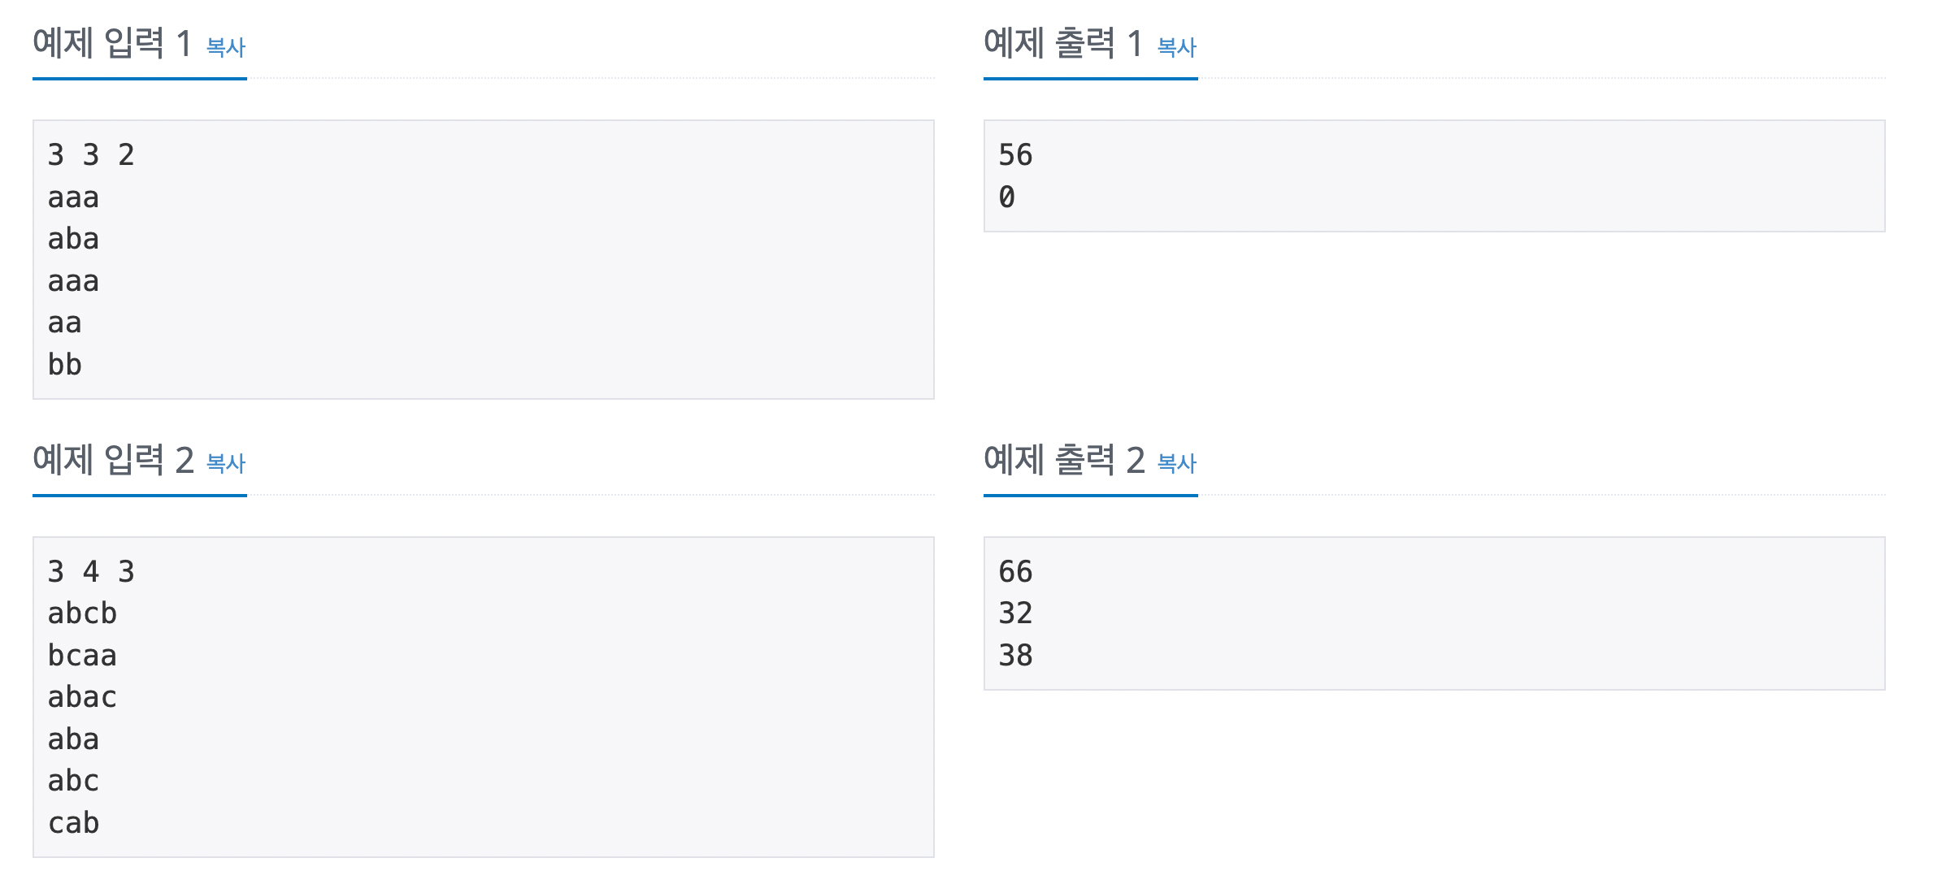Screen dimensions: 1933x871
Task: Select the 예제 출력 2 heading
Action: coord(1064,460)
